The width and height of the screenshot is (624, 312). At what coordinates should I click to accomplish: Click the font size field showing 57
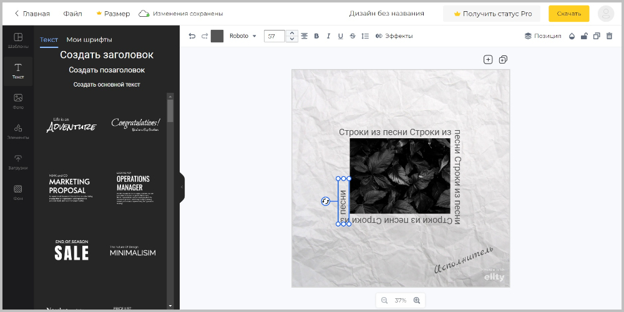click(x=274, y=36)
